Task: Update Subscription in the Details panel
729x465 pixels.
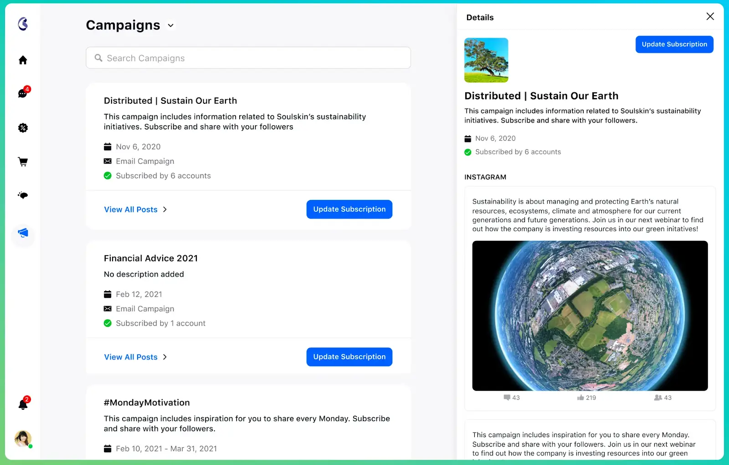Action: (x=674, y=44)
